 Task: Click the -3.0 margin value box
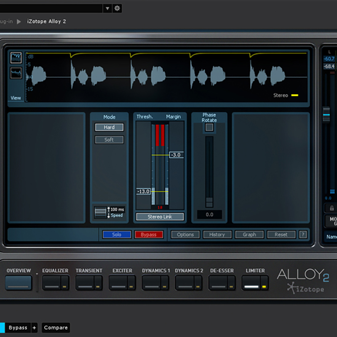coord(177,155)
